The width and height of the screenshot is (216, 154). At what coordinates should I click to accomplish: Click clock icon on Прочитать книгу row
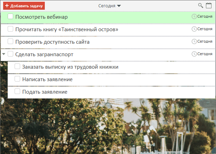click(194, 29)
